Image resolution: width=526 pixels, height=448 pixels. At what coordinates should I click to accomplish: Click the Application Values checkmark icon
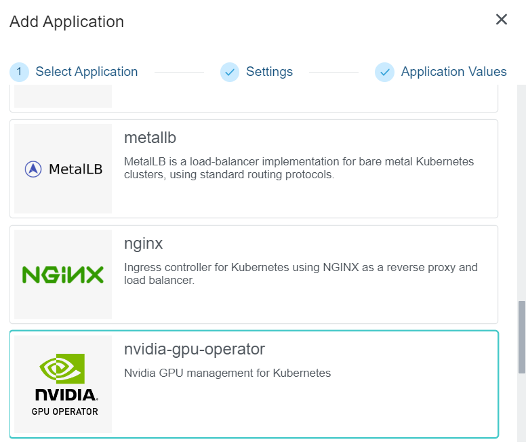pyautogui.click(x=384, y=72)
